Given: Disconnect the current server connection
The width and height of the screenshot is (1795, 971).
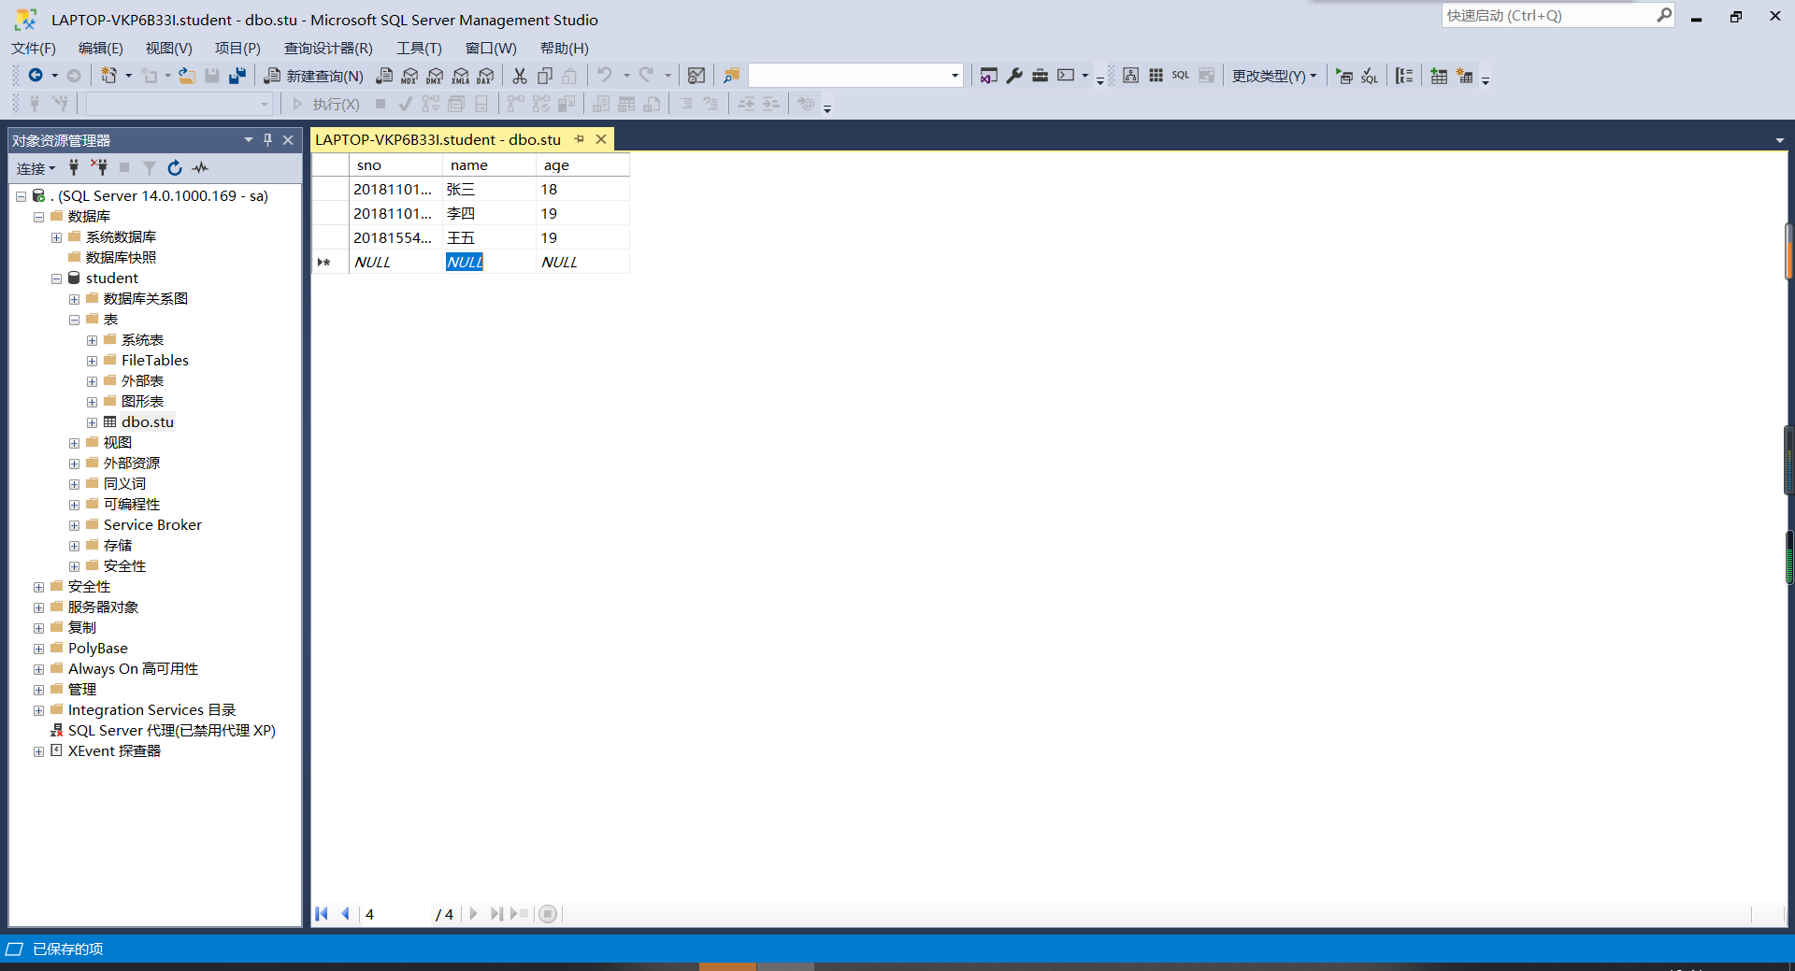Looking at the screenshot, I should [99, 168].
